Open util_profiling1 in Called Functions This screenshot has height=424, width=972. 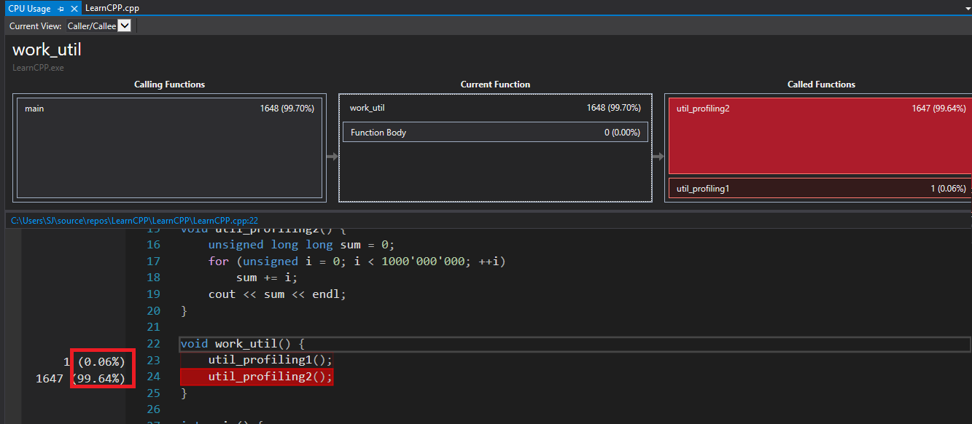(x=820, y=189)
